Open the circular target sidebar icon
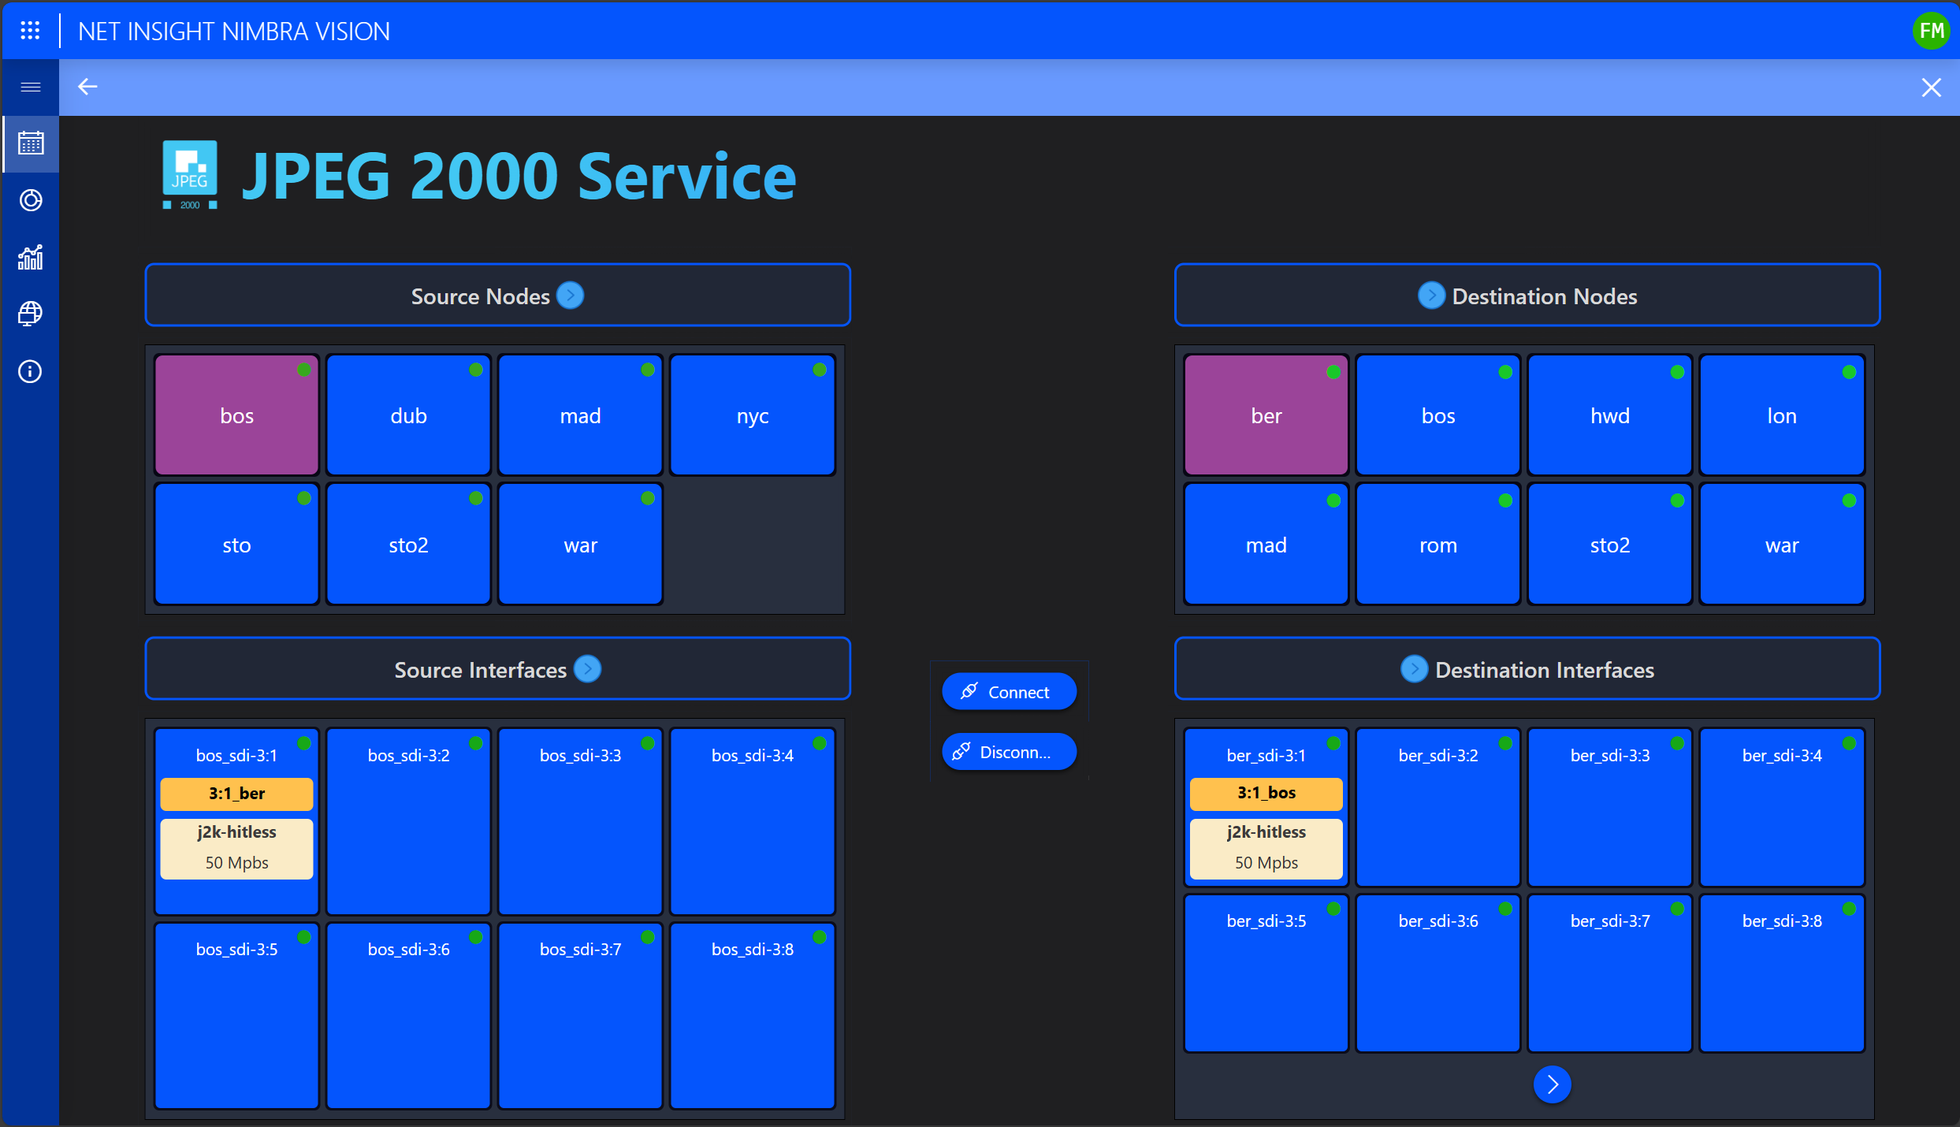 [30, 200]
